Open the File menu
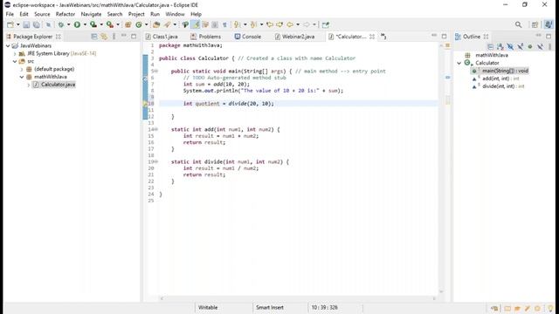 coord(10,14)
